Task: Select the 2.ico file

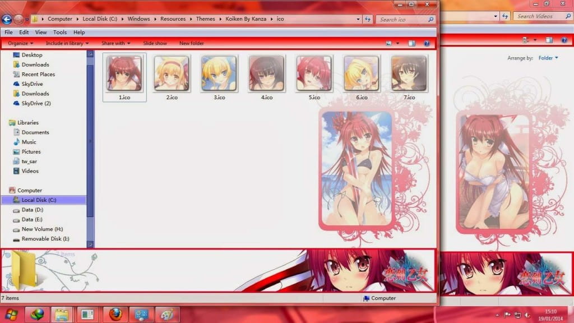Action: click(x=172, y=77)
